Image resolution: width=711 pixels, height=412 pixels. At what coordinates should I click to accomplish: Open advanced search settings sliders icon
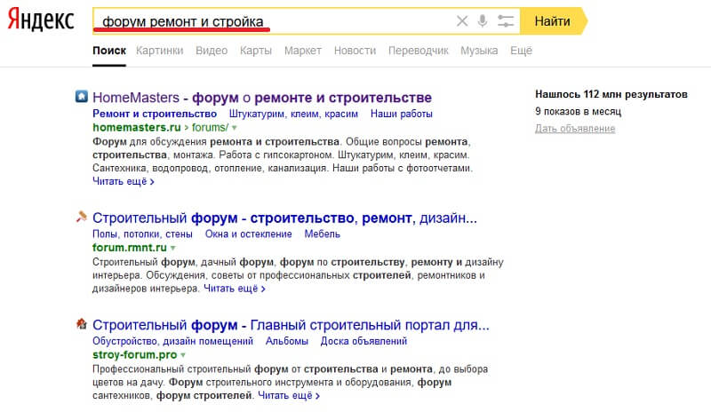click(505, 20)
